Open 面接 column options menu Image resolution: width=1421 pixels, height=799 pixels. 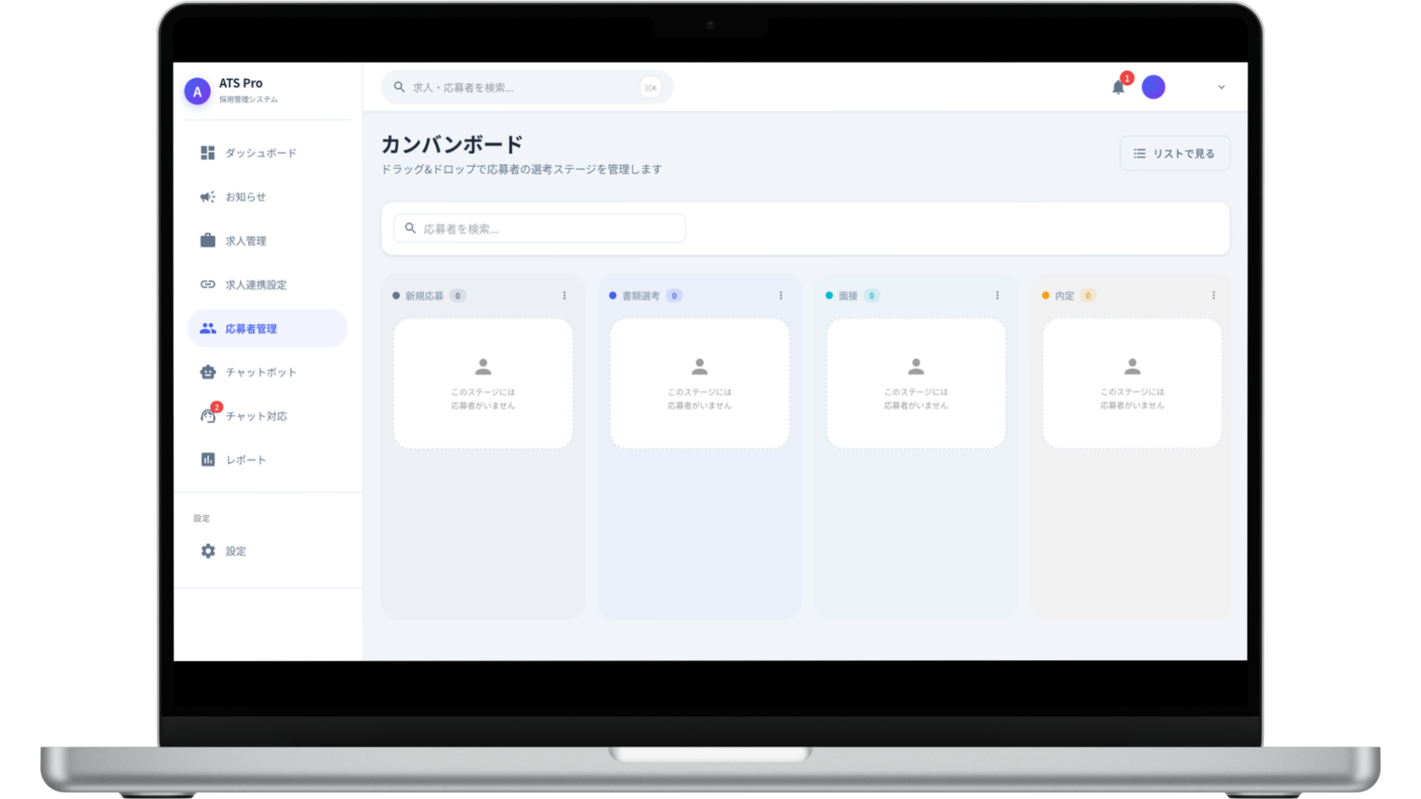pyautogui.click(x=997, y=296)
